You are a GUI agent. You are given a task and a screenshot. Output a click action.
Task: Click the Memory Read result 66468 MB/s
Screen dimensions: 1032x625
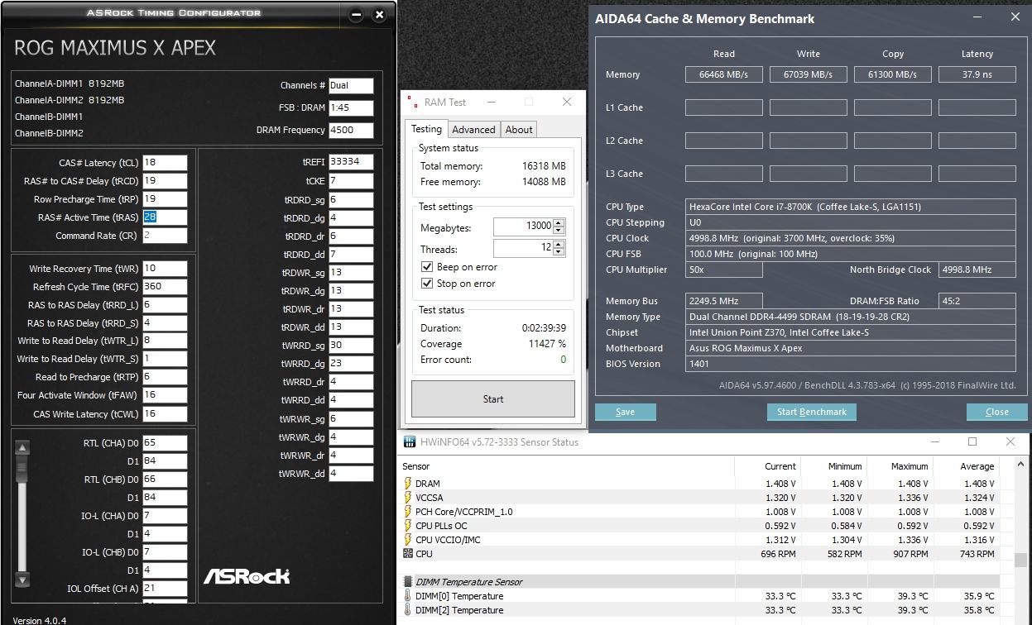[x=724, y=74]
